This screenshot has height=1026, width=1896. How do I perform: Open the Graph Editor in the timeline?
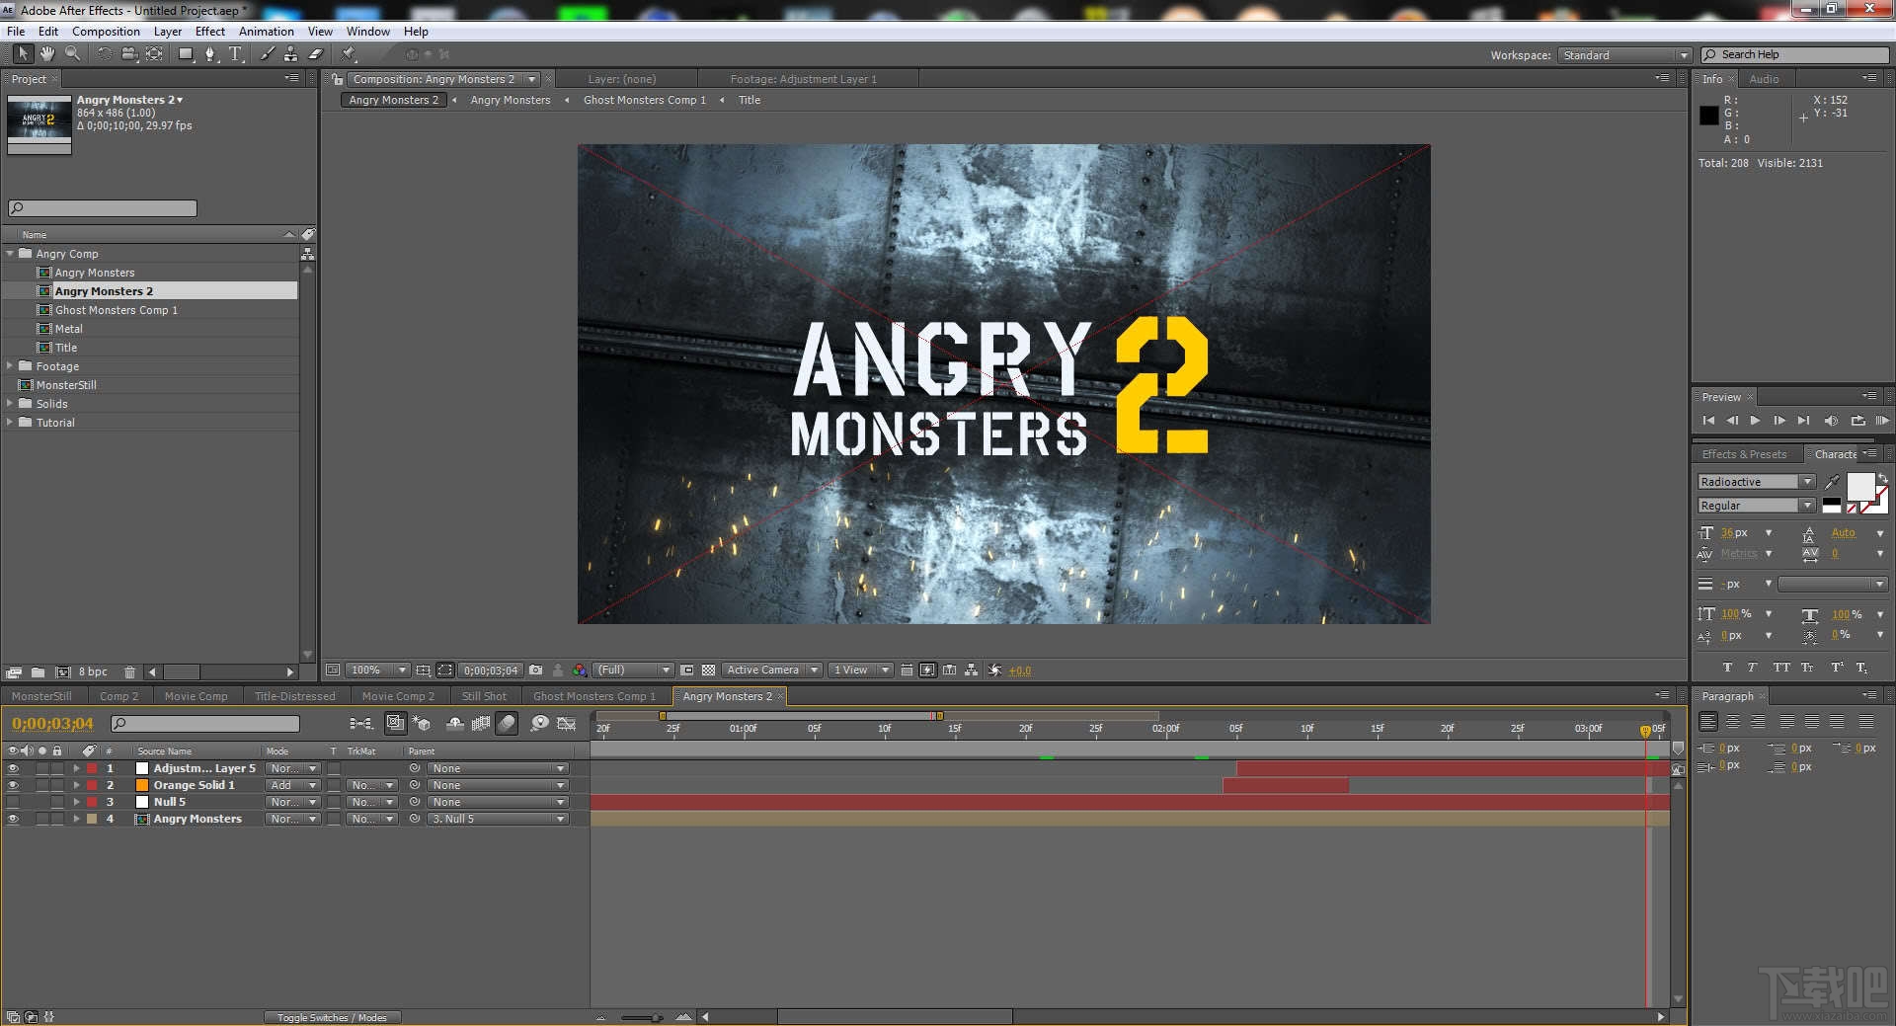[566, 723]
